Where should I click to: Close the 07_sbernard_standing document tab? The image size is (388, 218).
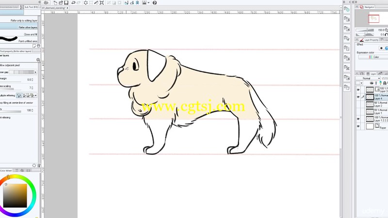(x=67, y=8)
